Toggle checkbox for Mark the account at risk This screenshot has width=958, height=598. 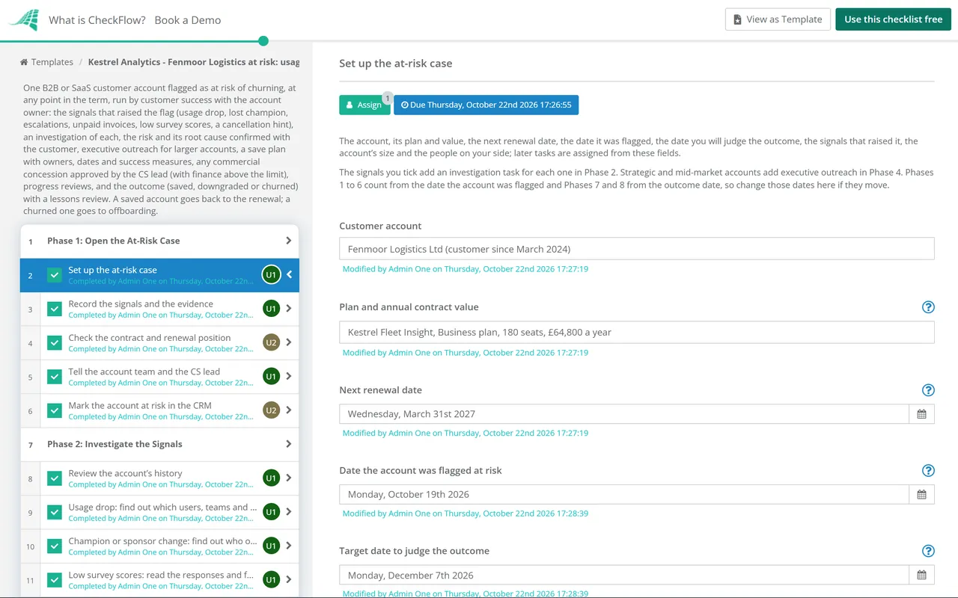click(55, 410)
